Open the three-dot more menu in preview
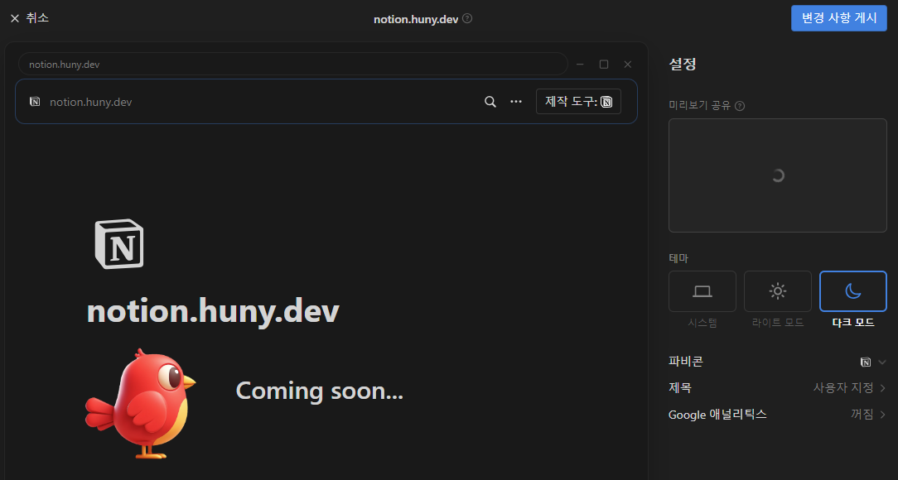The height and width of the screenshot is (480, 898). click(x=516, y=102)
